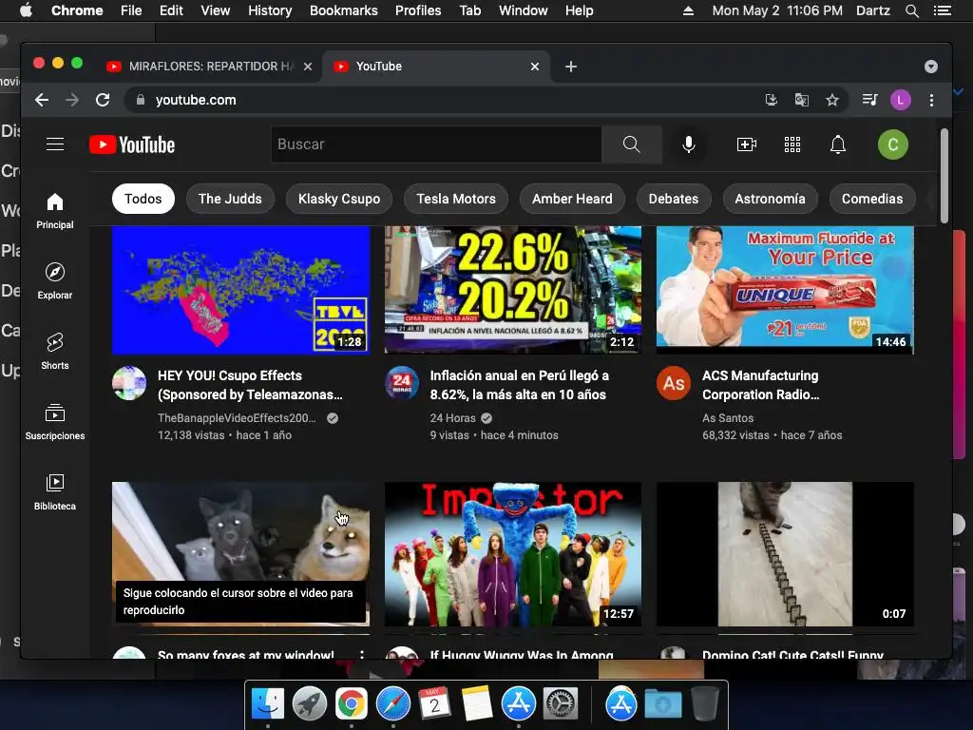Screen dimensions: 973x730
Task: Reload the YouTube page
Action: [x=103, y=100]
